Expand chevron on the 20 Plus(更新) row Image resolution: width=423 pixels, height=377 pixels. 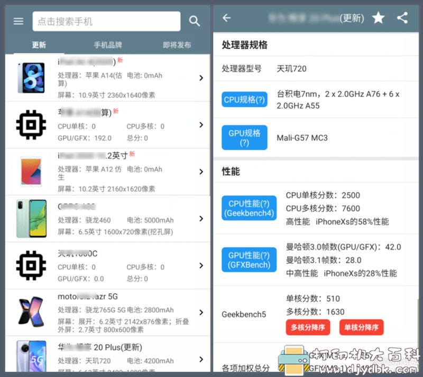click(201, 359)
